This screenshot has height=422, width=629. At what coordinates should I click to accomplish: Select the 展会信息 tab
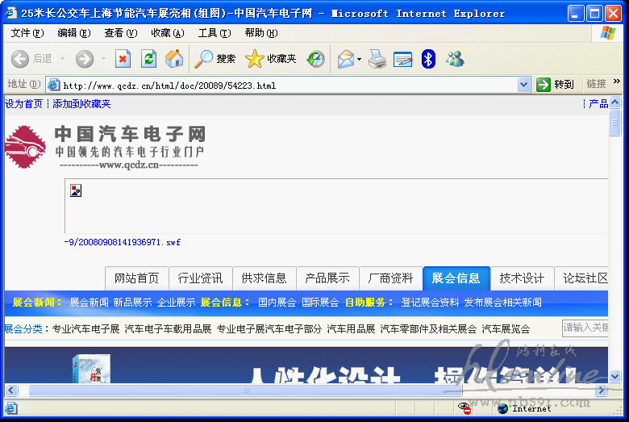(x=456, y=278)
